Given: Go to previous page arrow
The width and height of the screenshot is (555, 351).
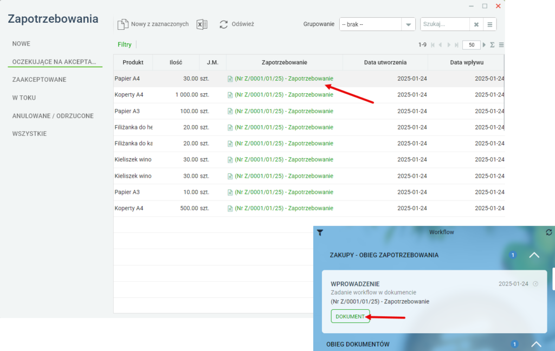Looking at the screenshot, I should (440, 45).
